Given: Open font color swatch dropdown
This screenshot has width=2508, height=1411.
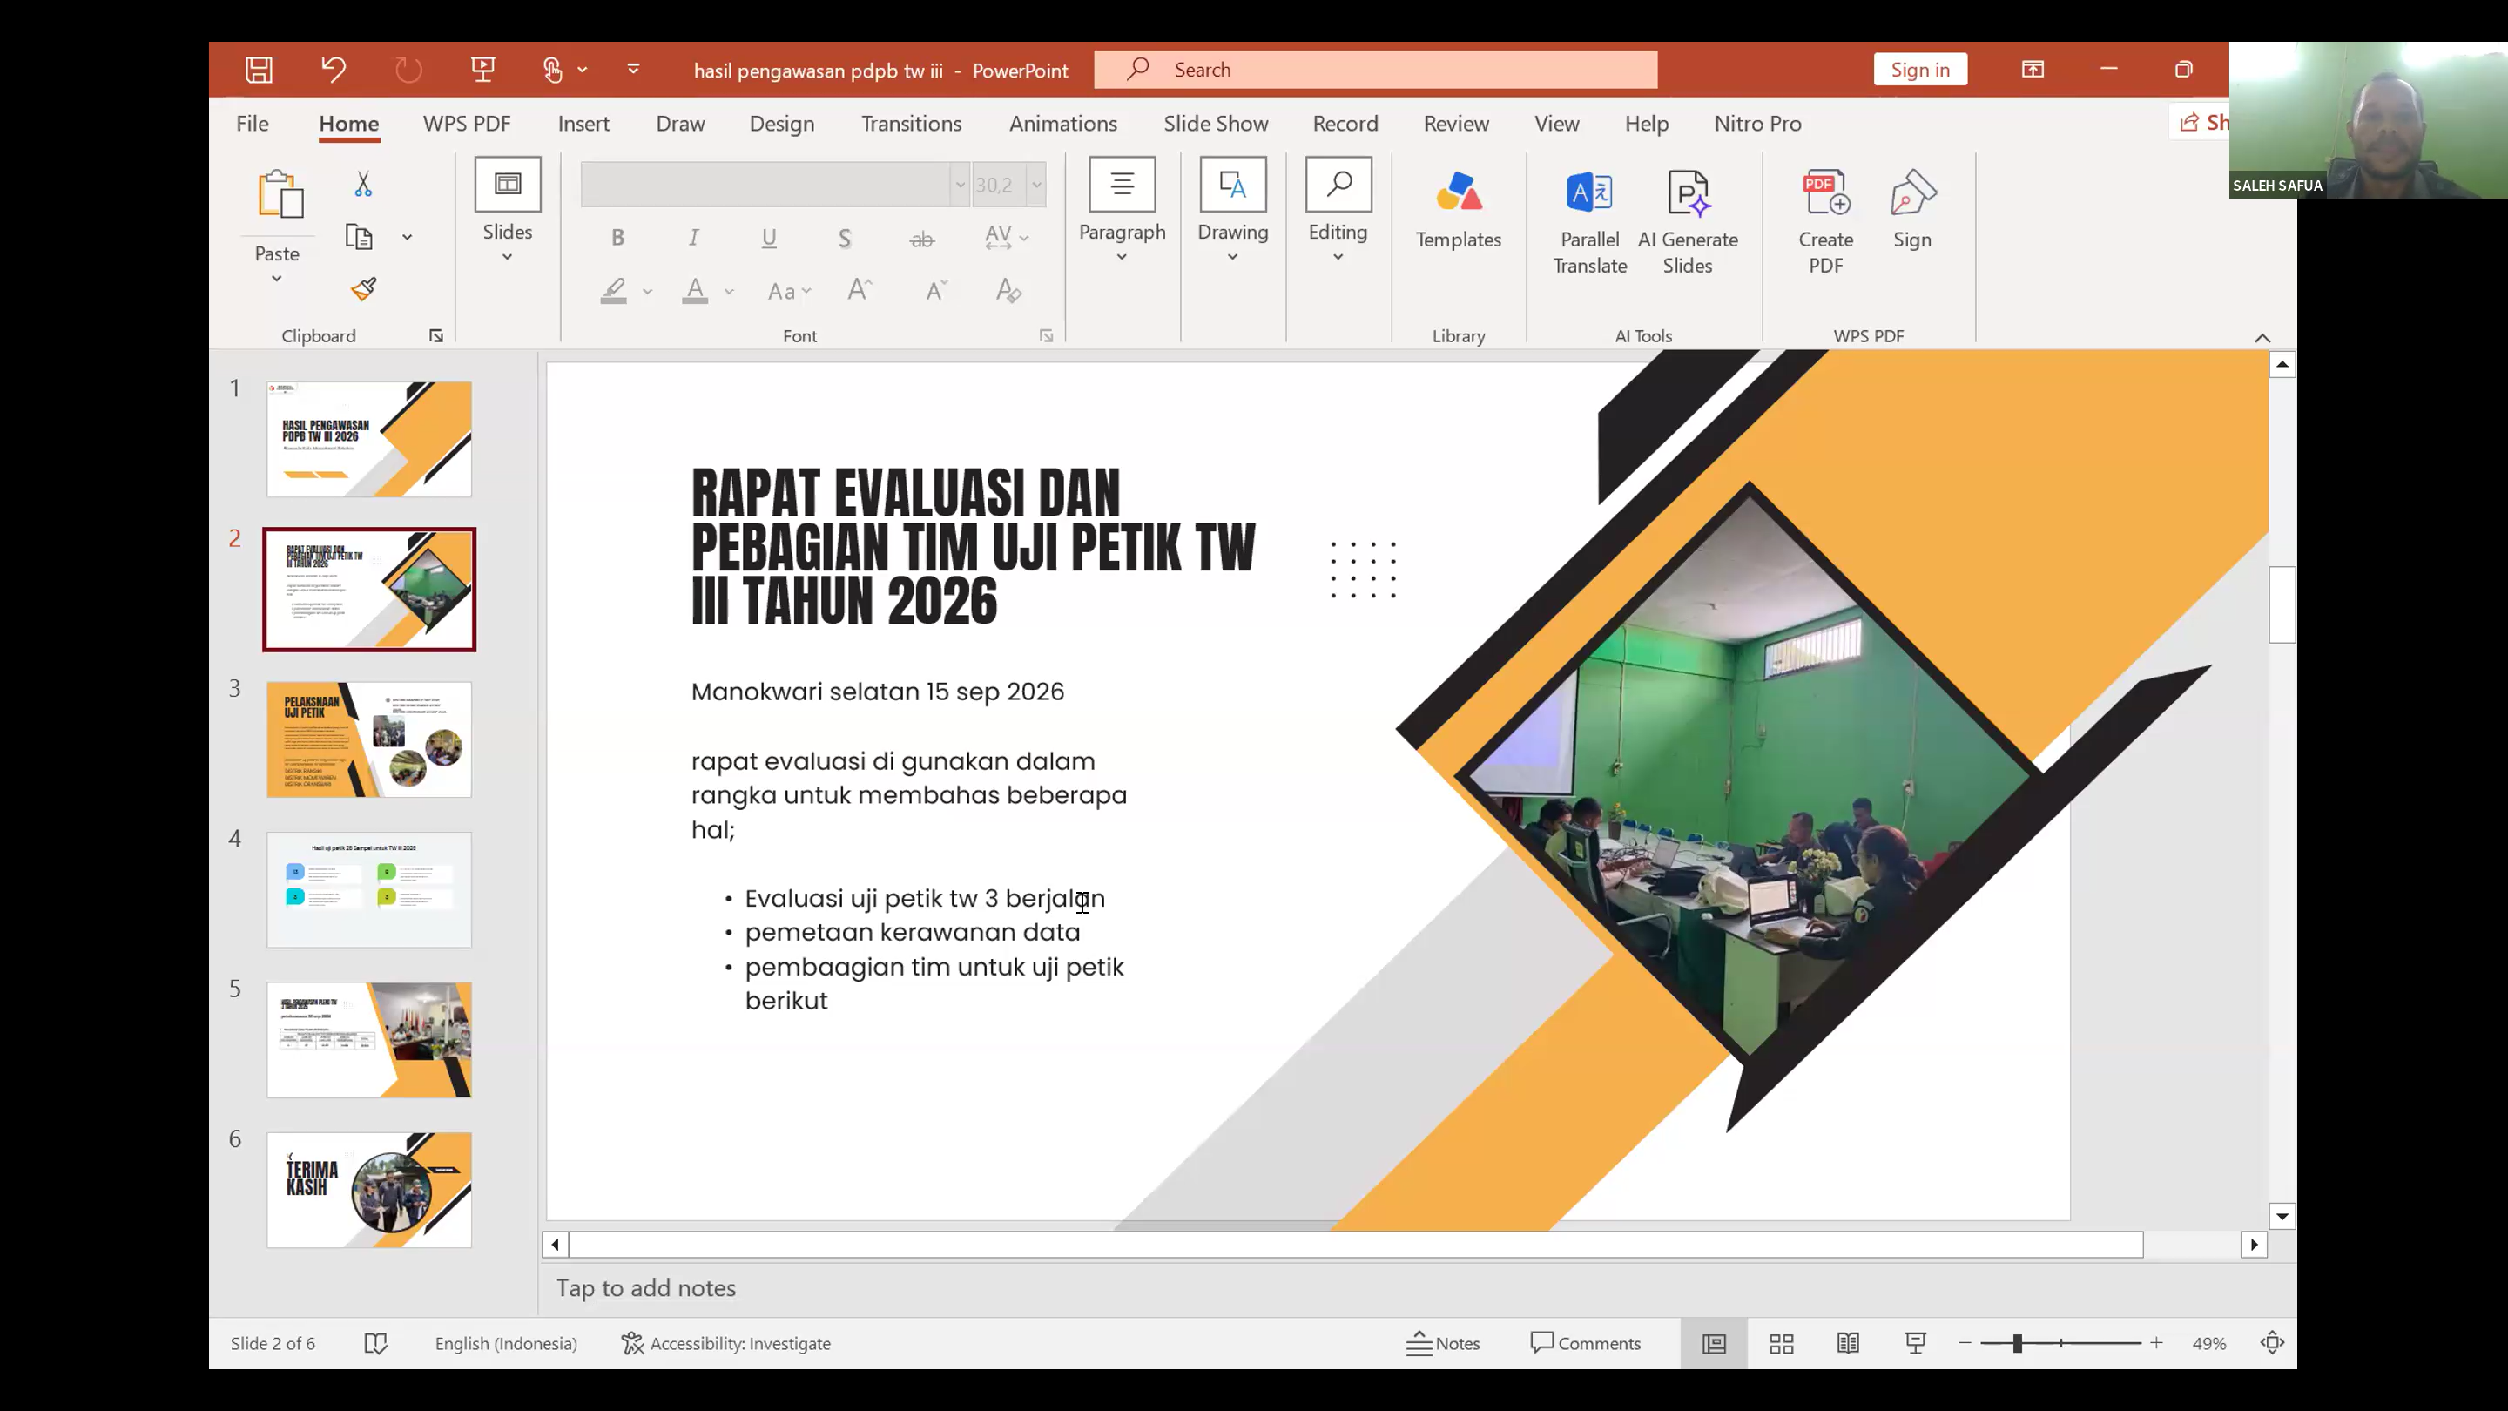Looking at the screenshot, I should [x=729, y=291].
